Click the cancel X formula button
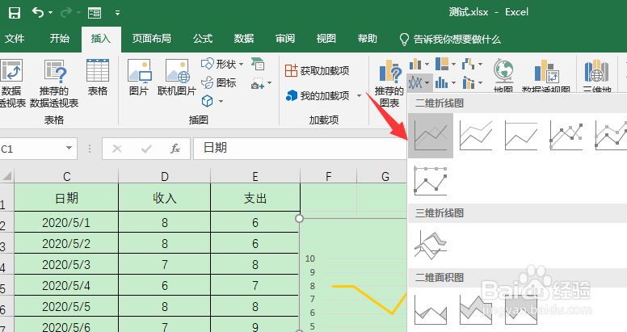627x332 pixels. click(117, 149)
